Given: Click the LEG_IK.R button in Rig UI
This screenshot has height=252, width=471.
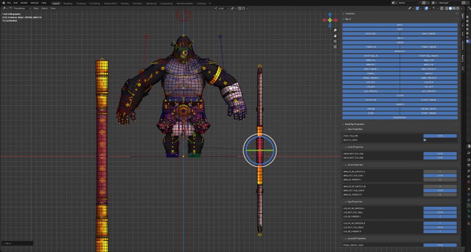Looking at the screenshot, I should [429, 87].
